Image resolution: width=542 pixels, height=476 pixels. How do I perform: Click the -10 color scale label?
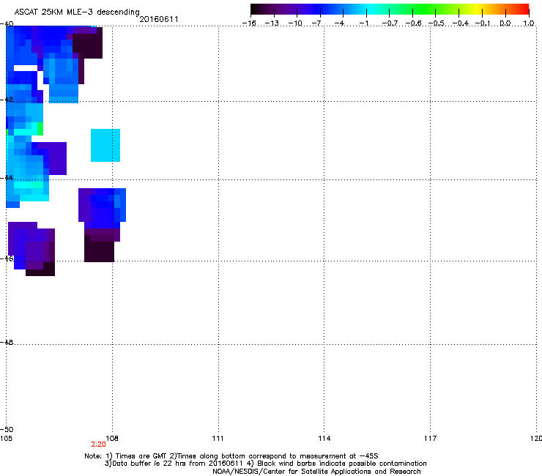coord(295,23)
